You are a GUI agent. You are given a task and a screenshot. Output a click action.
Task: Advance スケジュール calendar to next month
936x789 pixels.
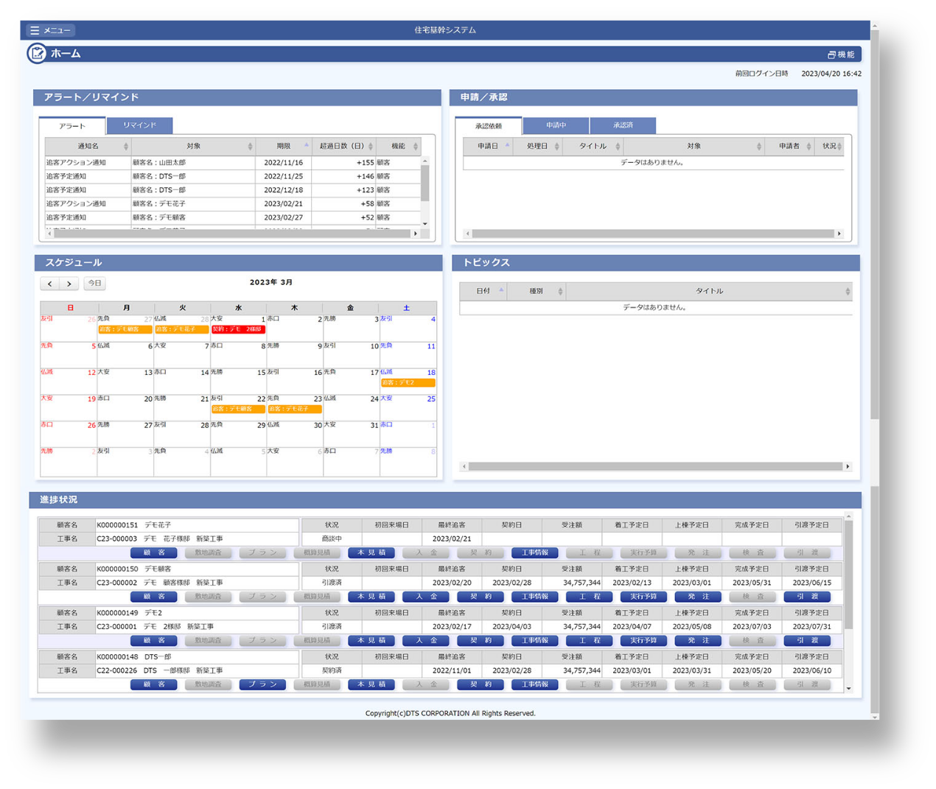coord(69,284)
